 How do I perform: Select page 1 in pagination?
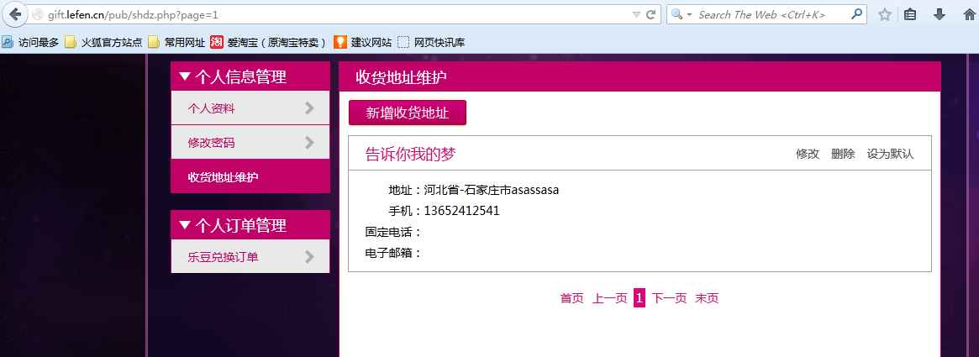[640, 298]
